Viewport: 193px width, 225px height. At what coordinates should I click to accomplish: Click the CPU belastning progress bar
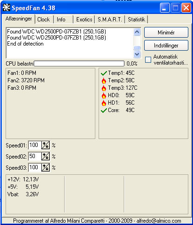coord(79,64)
